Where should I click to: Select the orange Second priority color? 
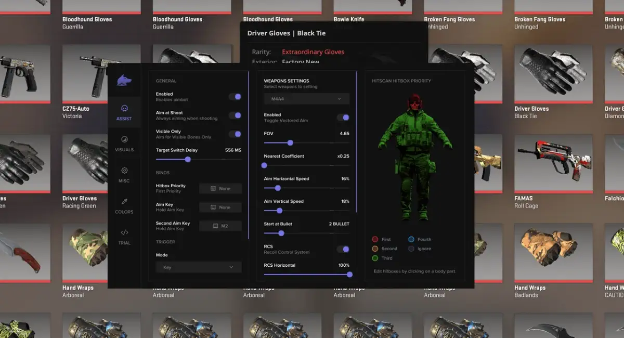pyautogui.click(x=375, y=249)
